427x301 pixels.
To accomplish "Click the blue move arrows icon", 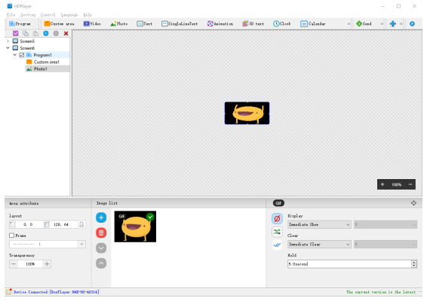I will click(393, 24).
